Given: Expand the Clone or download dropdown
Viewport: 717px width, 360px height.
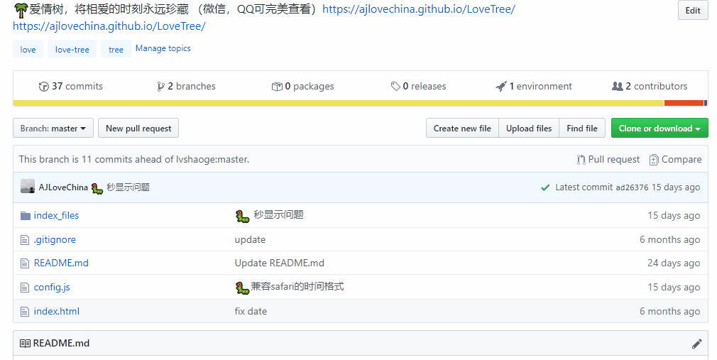Looking at the screenshot, I should (659, 128).
